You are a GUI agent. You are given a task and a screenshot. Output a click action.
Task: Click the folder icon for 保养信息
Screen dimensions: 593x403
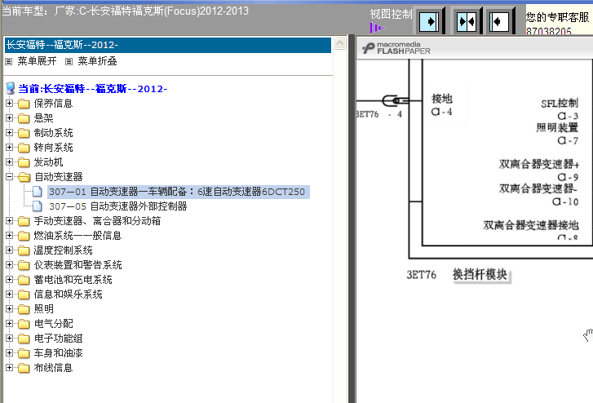[x=24, y=104]
